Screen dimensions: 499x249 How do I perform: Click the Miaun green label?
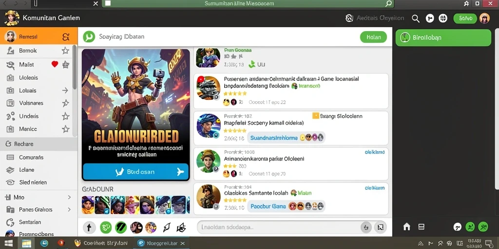(x=305, y=193)
